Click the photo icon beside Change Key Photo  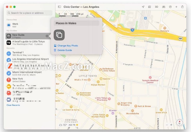coord(55,46)
